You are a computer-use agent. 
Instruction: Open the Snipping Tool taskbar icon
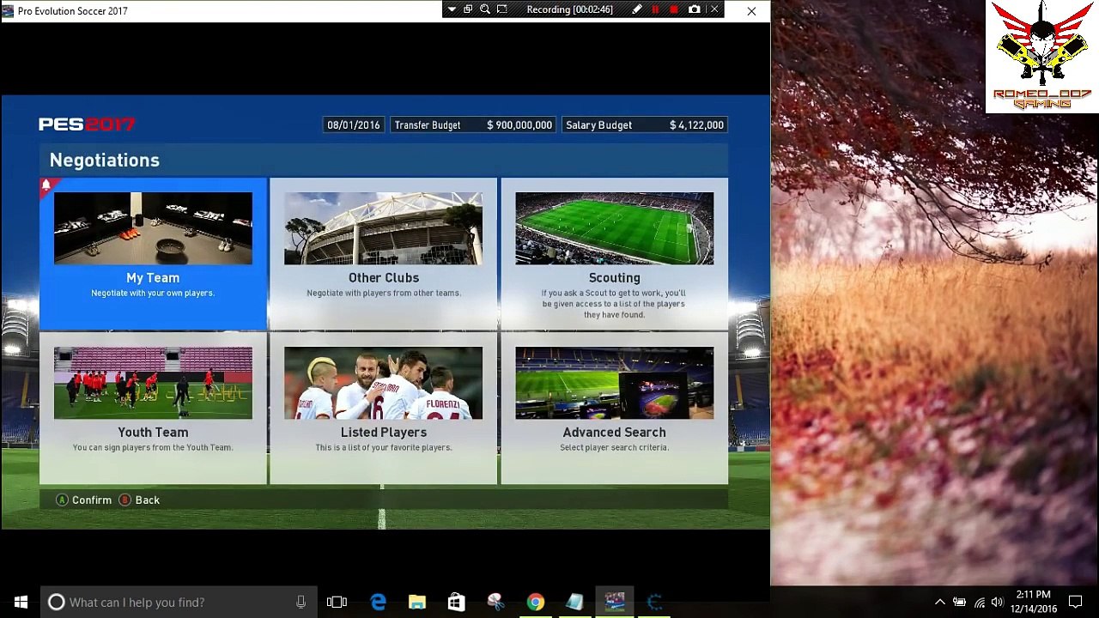[495, 603]
